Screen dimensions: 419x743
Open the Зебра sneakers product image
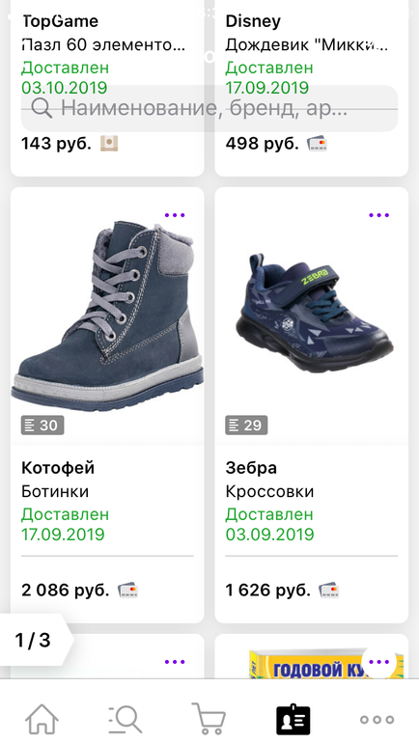(x=315, y=313)
